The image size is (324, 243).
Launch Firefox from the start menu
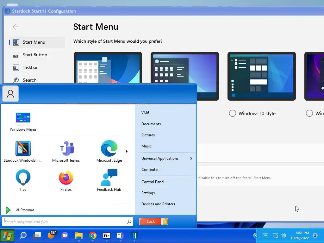point(66,177)
